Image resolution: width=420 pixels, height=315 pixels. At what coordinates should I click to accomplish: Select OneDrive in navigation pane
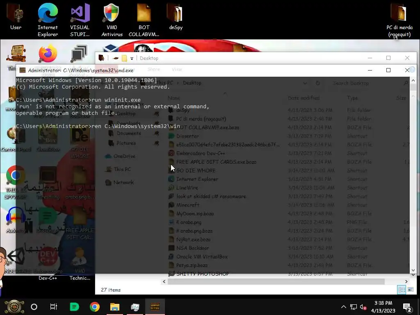[124, 156]
